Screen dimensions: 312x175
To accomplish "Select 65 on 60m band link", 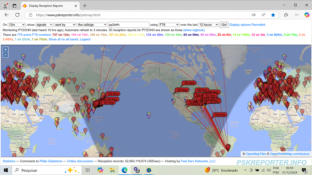I will (191, 35).
